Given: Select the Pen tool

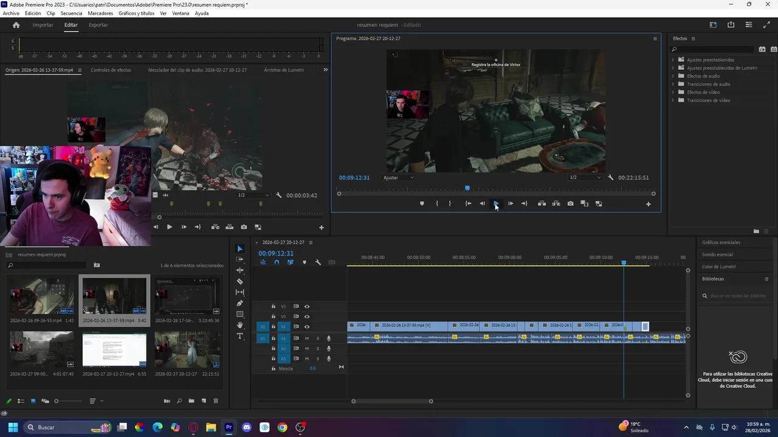Looking at the screenshot, I should (239, 303).
